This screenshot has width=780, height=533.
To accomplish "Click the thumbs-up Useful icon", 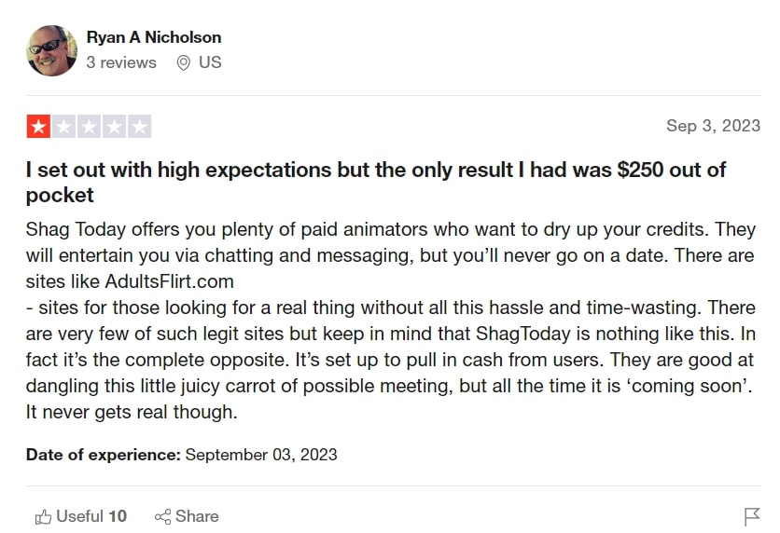I will coord(43,516).
